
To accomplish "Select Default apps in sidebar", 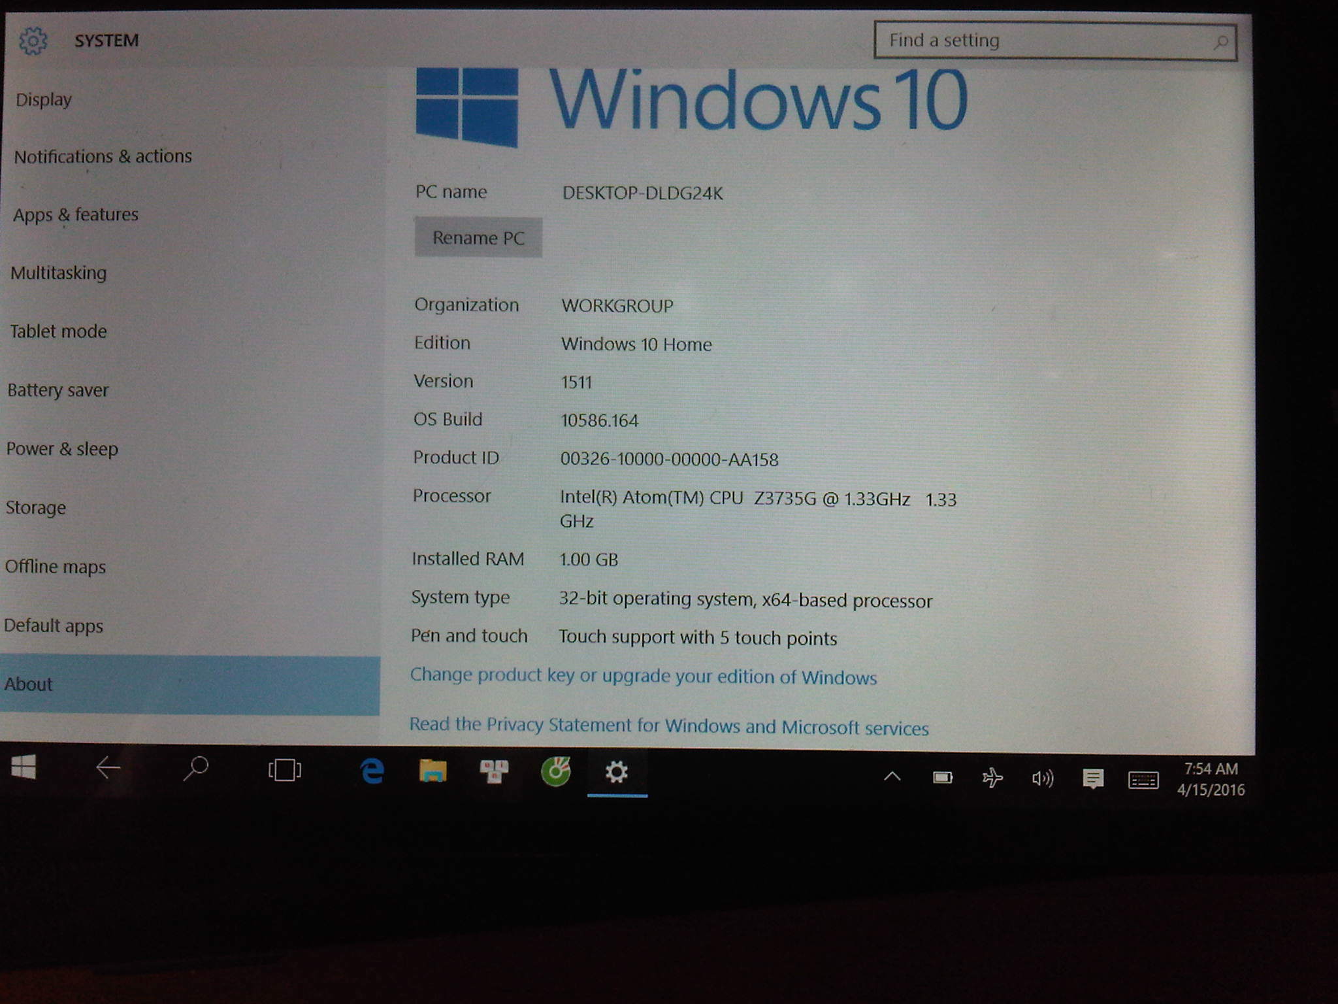I will click(53, 626).
